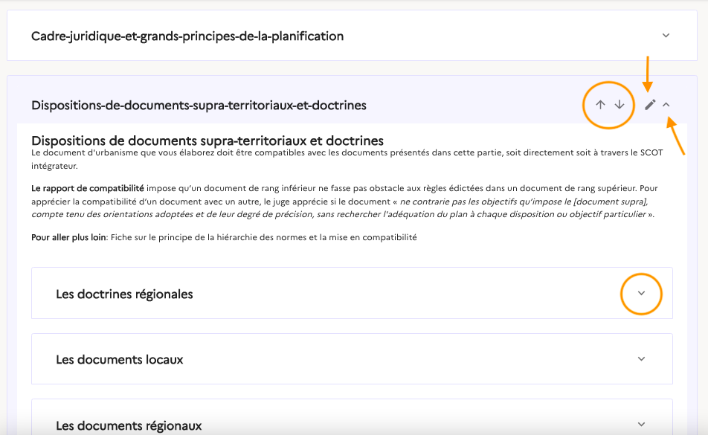Move the Dispositions section up

point(601,105)
